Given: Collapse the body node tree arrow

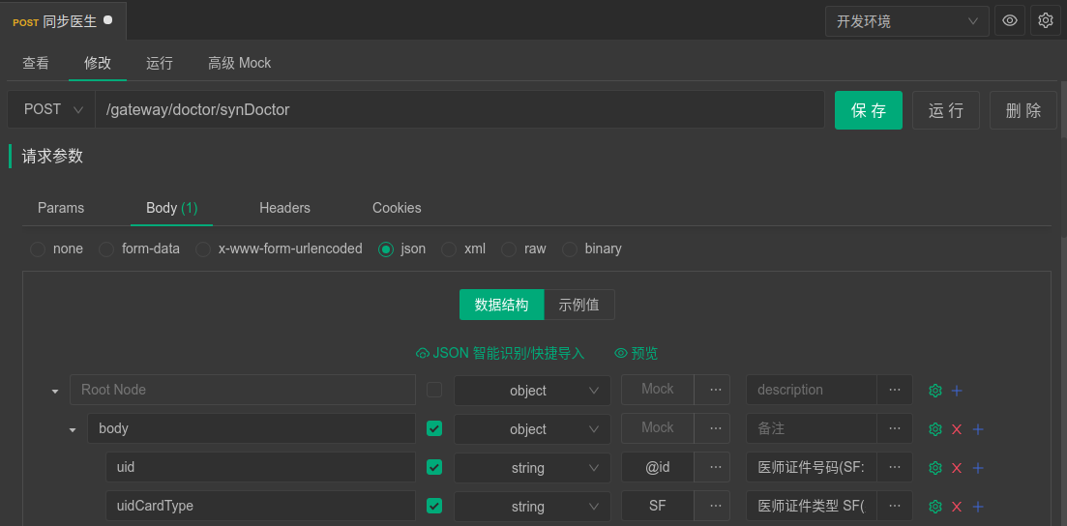Looking at the screenshot, I should [73, 429].
